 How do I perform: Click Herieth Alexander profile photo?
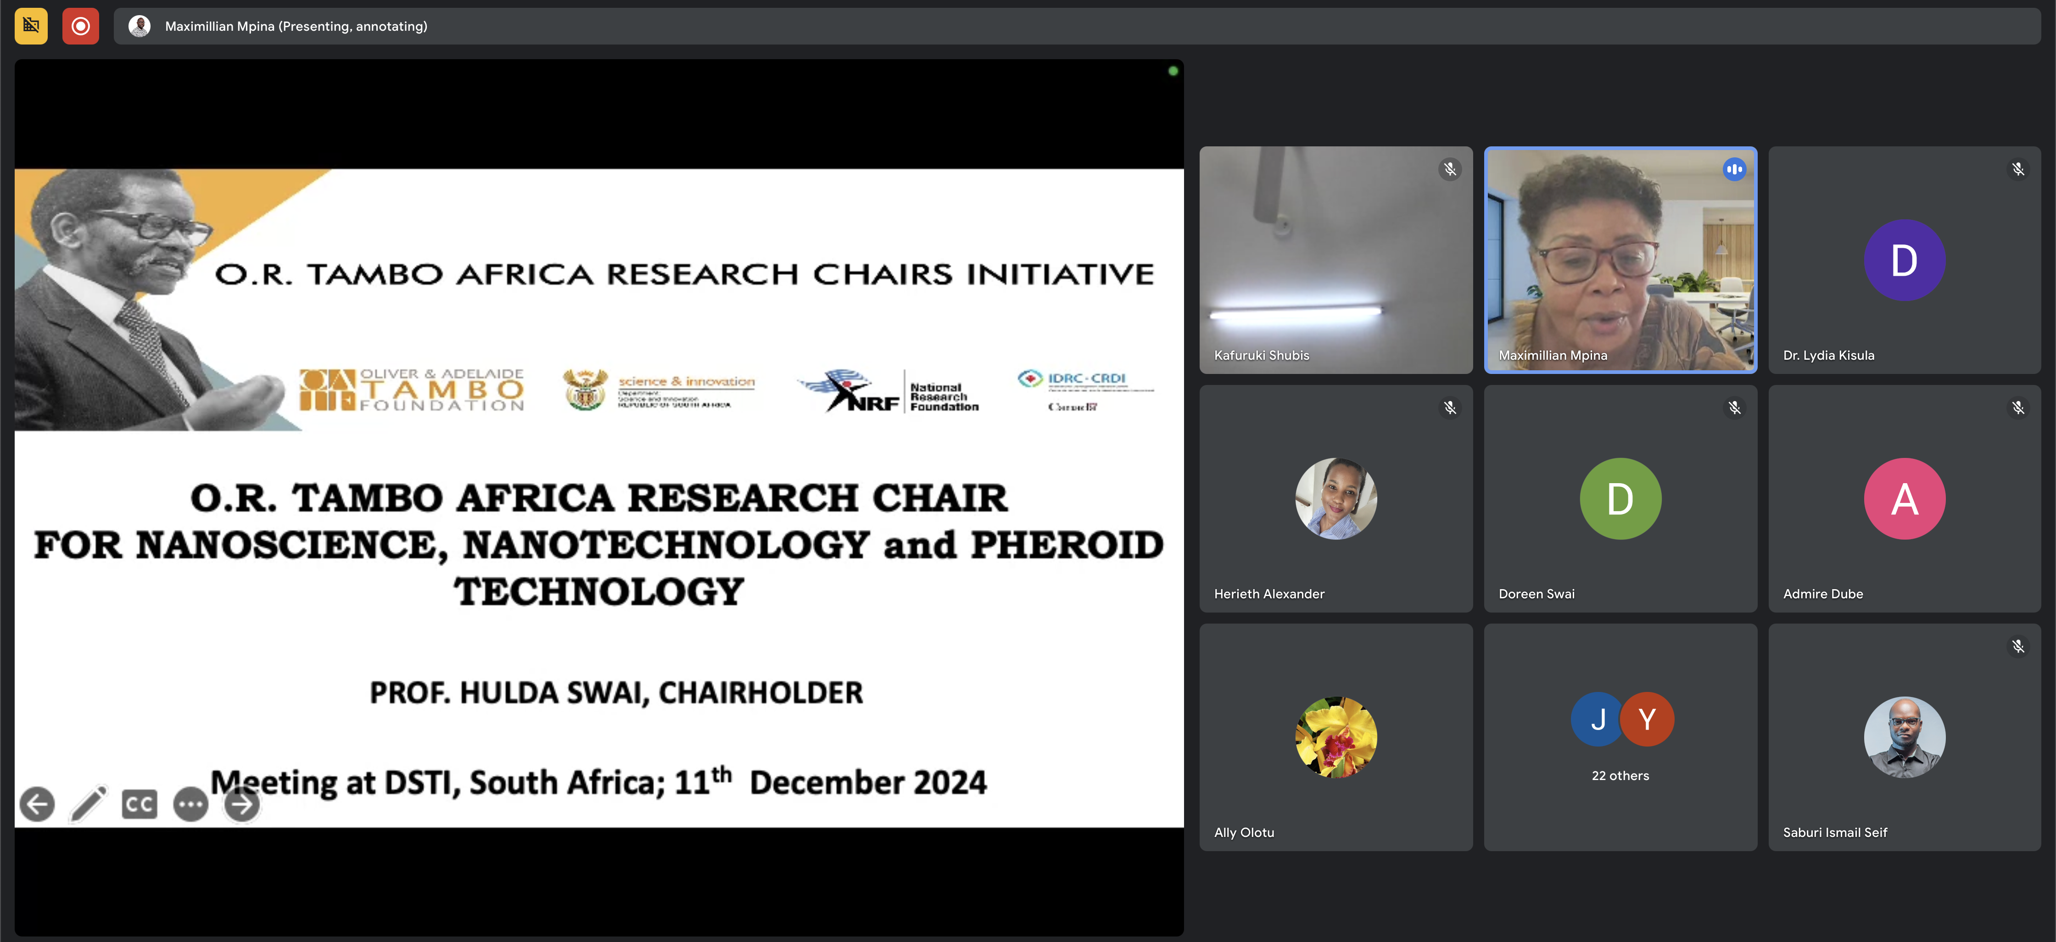1336,498
